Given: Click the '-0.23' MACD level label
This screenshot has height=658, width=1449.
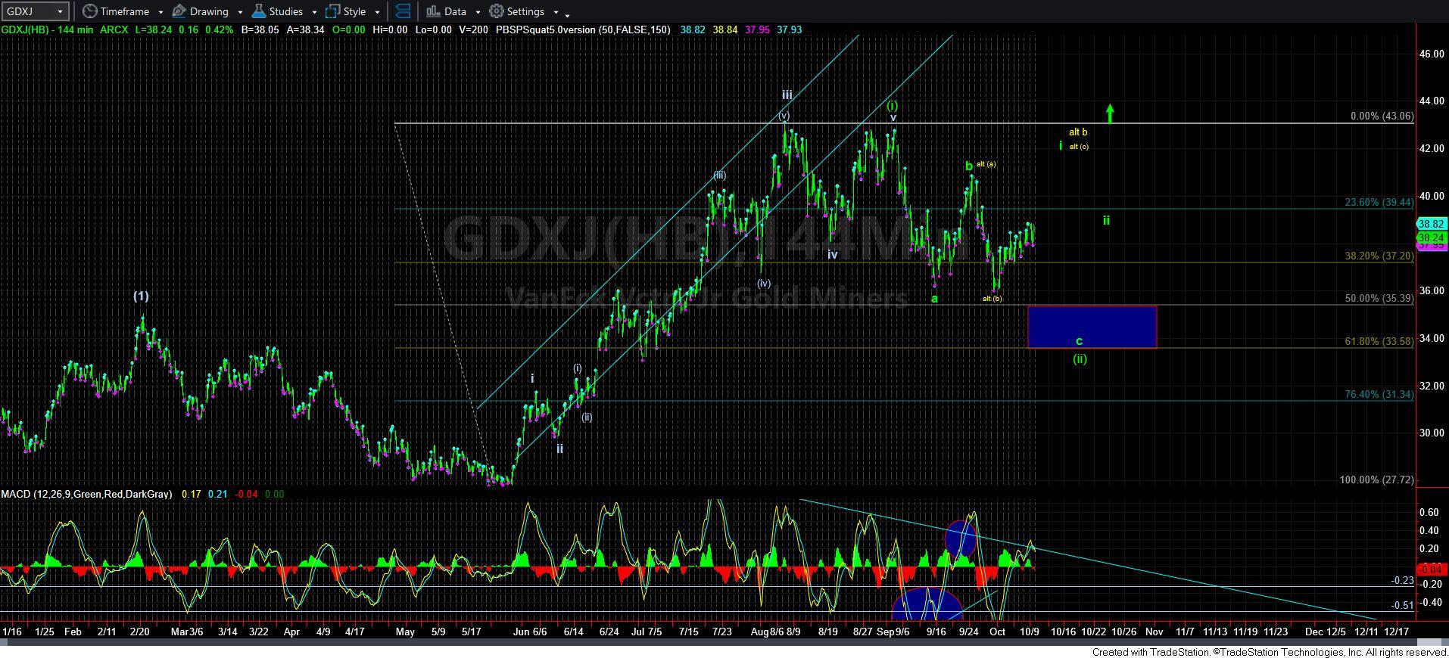Looking at the screenshot, I should (1402, 581).
